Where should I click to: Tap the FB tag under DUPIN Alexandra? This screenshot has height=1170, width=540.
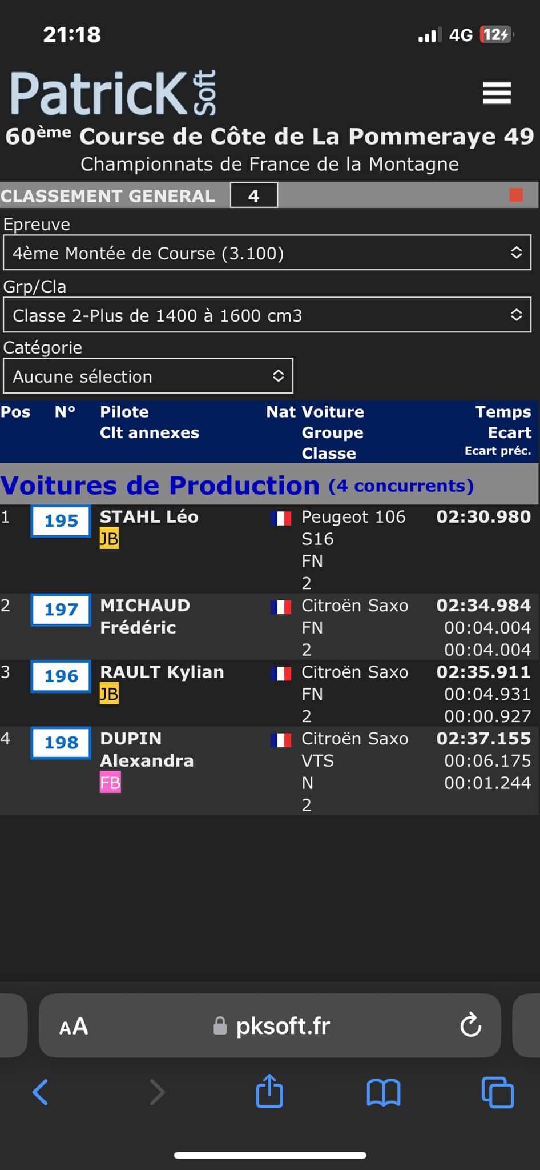coord(110,783)
